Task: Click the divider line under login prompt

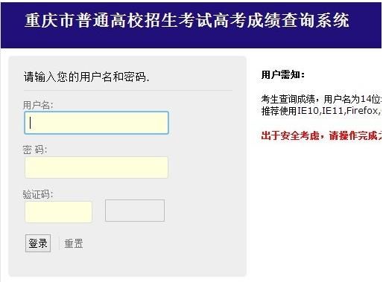Action: tap(128, 91)
